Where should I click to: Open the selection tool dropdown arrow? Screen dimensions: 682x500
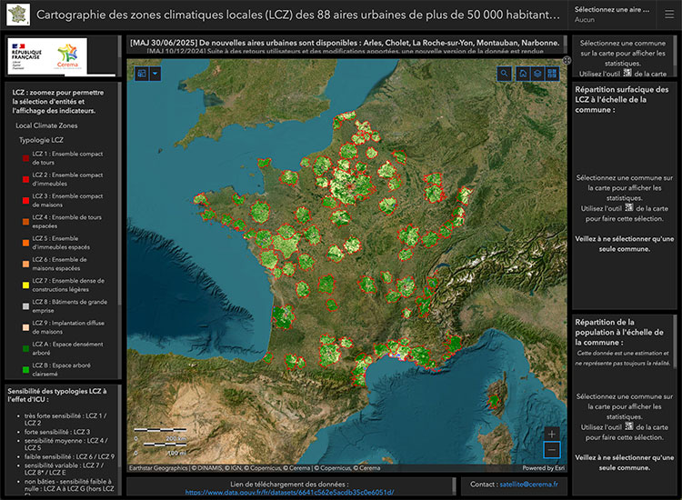pos(155,74)
